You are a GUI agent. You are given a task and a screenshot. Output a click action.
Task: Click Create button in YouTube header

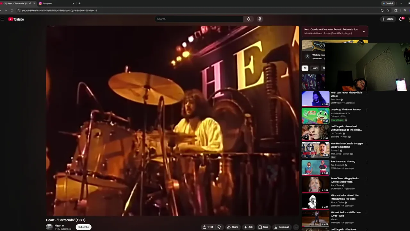[x=388, y=19]
